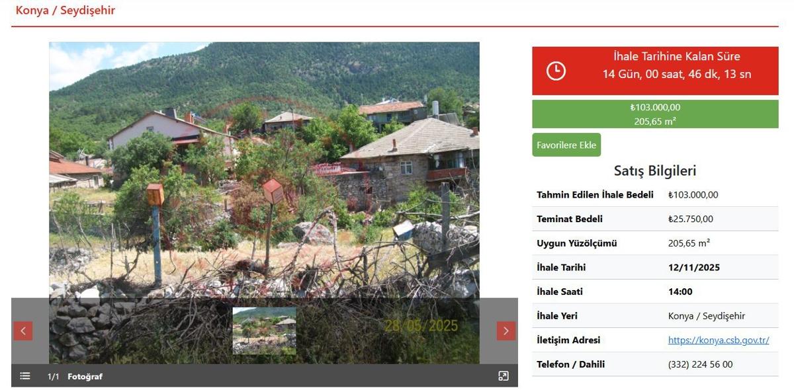Click the Fotoğraf label in gallery bar

(85, 377)
